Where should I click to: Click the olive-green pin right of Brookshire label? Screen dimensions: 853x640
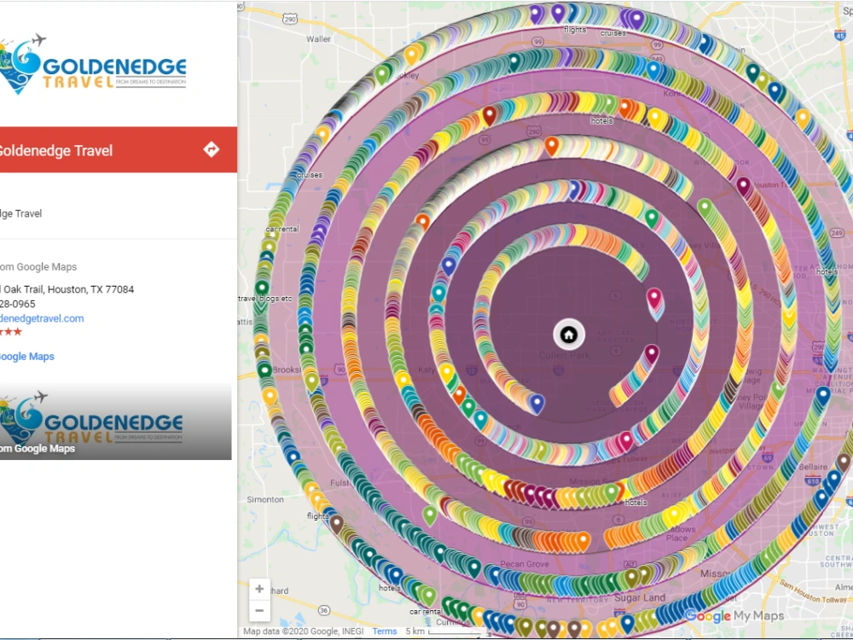click(x=311, y=382)
